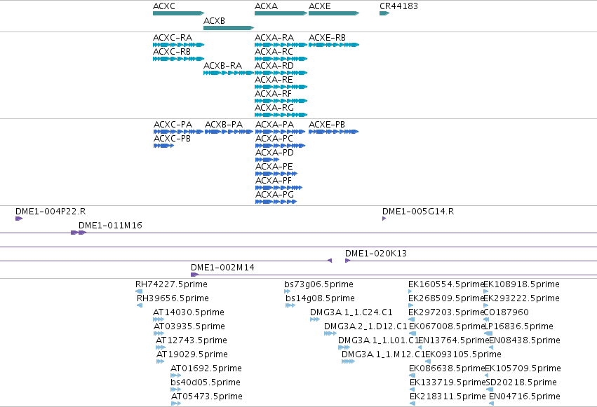This screenshot has height=407, width=597.
Task: Select the ACXB-PA protein feature
Action: click(x=229, y=132)
